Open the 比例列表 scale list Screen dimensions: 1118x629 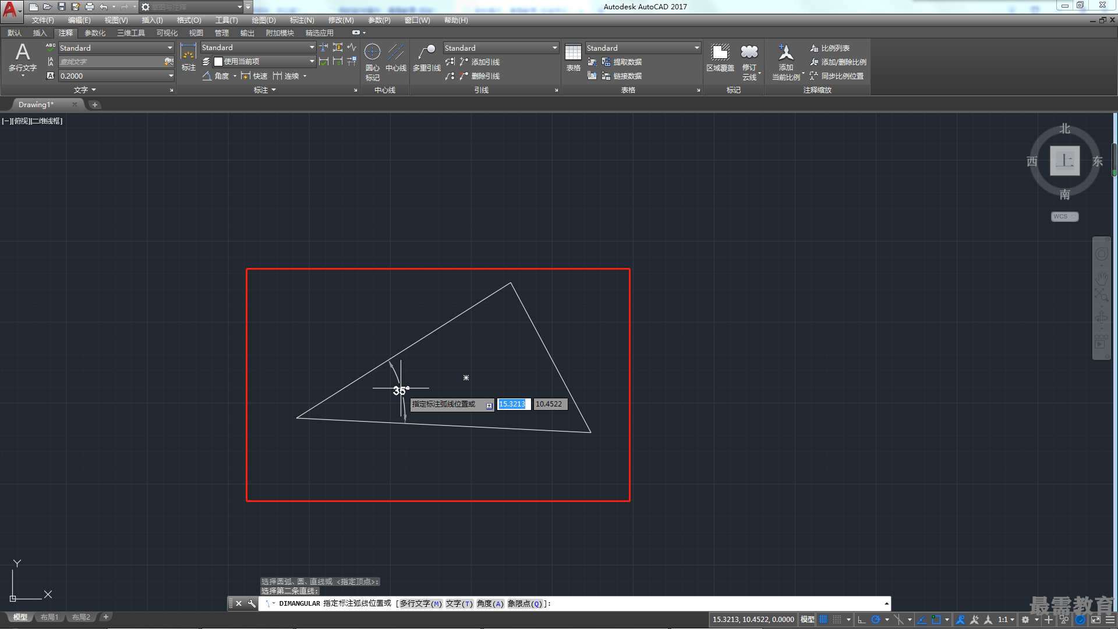click(830, 48)
